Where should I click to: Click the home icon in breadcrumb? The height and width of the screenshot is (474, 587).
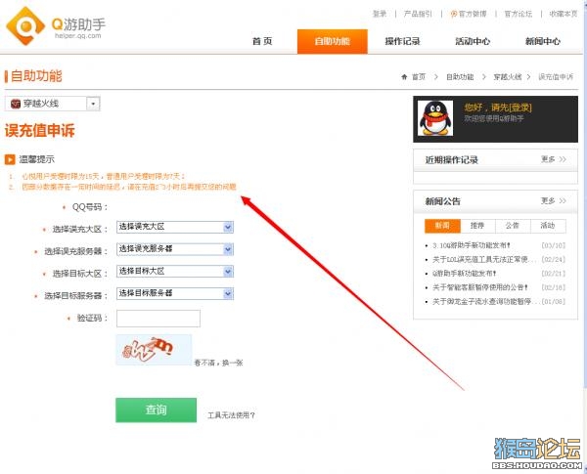[404, 77]
